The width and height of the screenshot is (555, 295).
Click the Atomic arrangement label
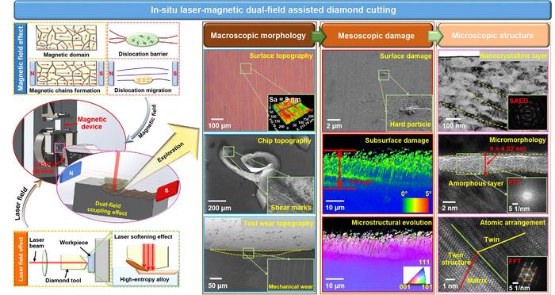[512, 222]
